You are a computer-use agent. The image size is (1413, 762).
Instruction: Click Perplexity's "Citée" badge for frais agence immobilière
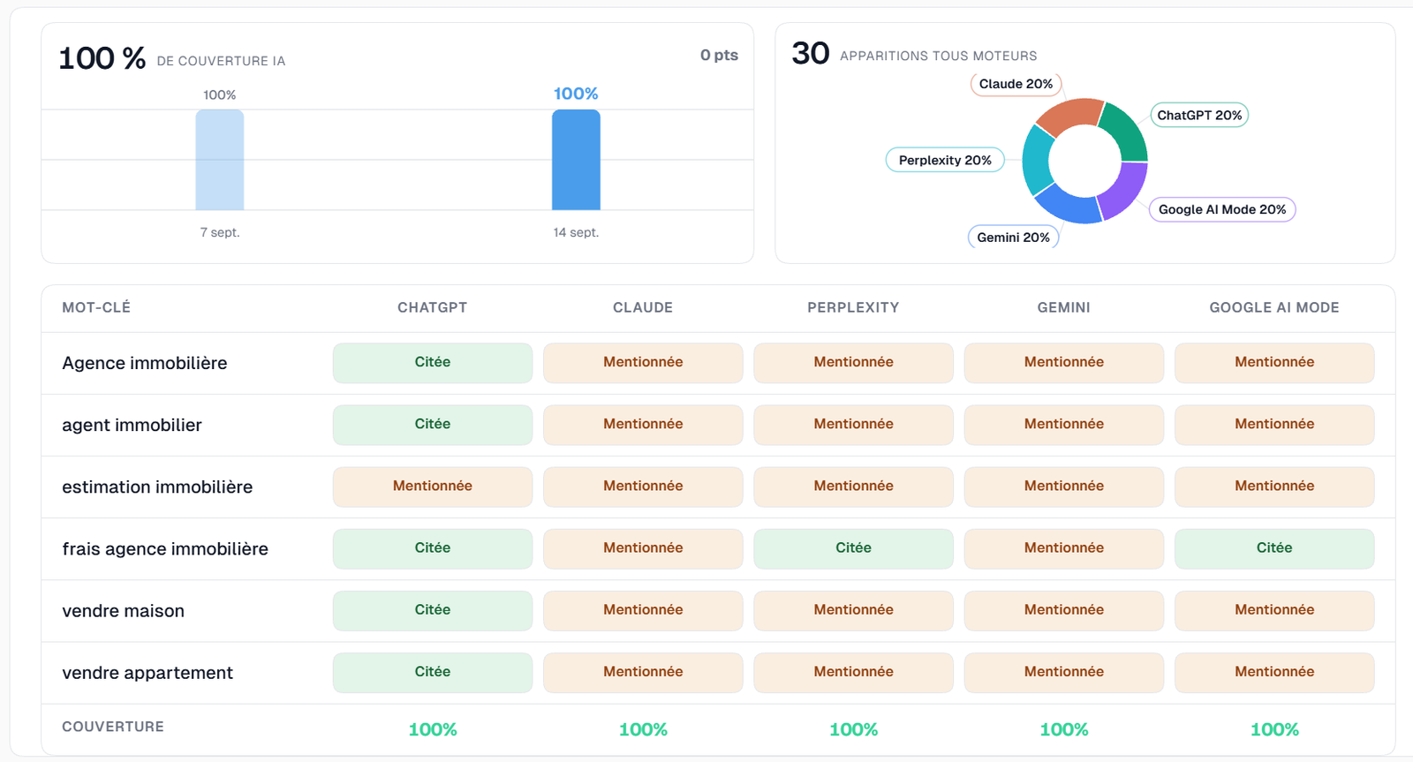tap(854, 548)
